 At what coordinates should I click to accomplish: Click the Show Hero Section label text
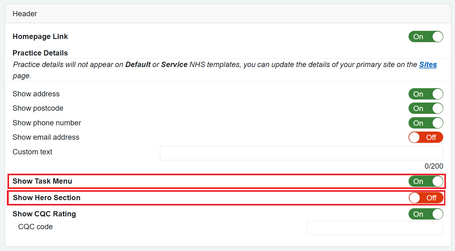click(x=47, y=198)
